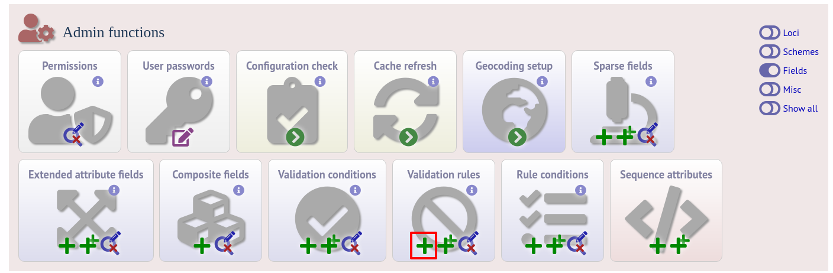Query or edit composite fields

224,244
